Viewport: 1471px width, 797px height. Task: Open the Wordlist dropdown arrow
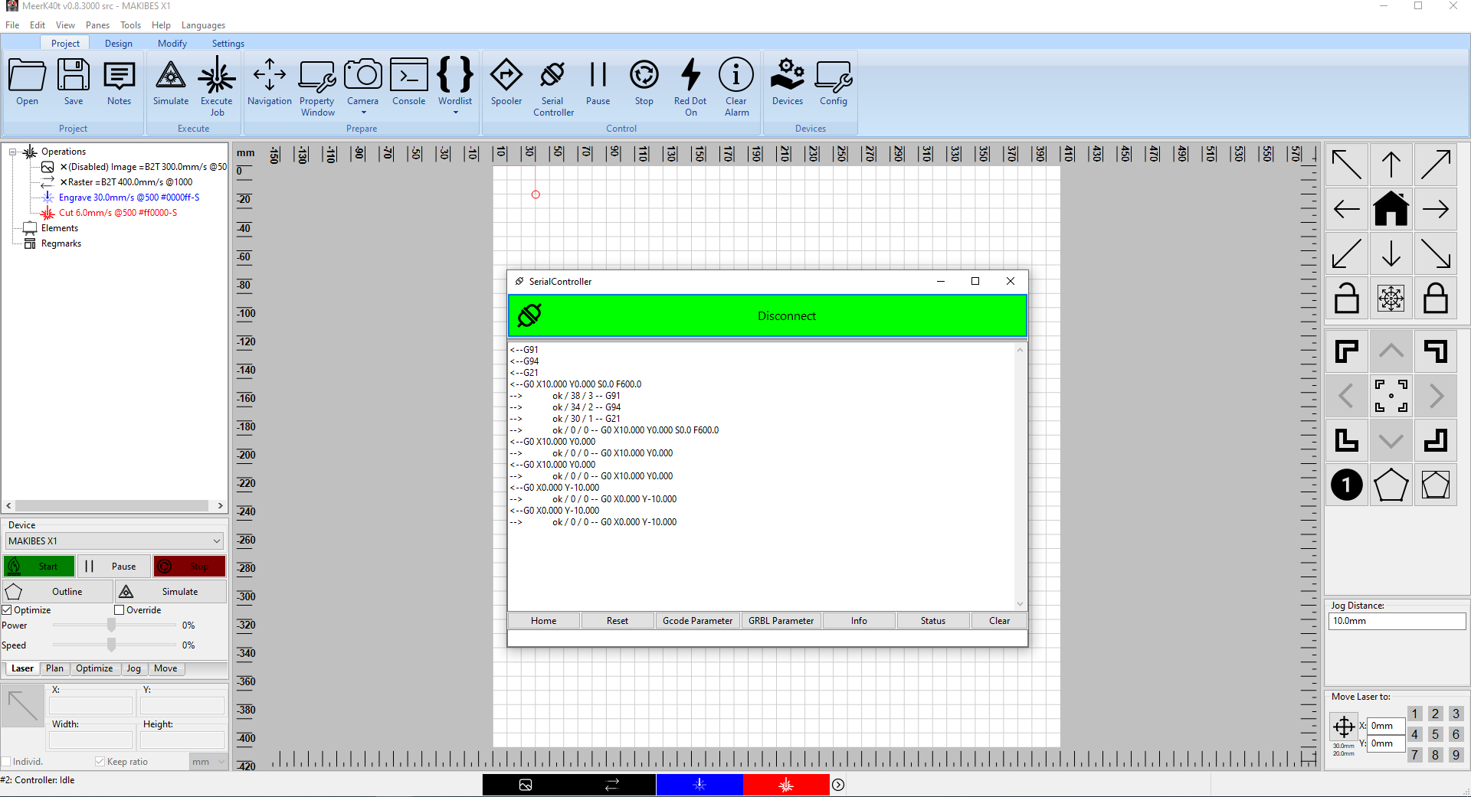[x=456, y=113]
